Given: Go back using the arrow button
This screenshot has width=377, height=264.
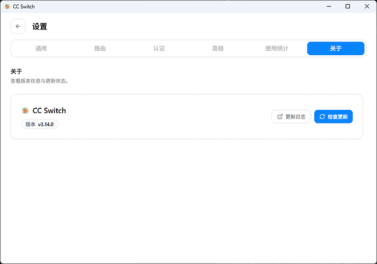Looking at the screenshot, I should (x=18, y=26).
